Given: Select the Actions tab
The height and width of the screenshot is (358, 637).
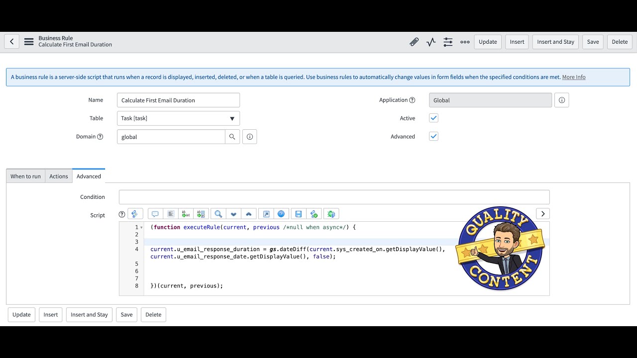Looking at the screenshot, I should 58,176.
